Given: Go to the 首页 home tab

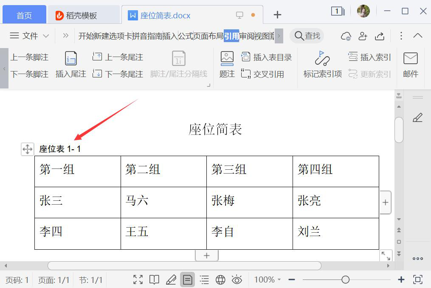Looking at the screenshot, I should pos(24,16).
